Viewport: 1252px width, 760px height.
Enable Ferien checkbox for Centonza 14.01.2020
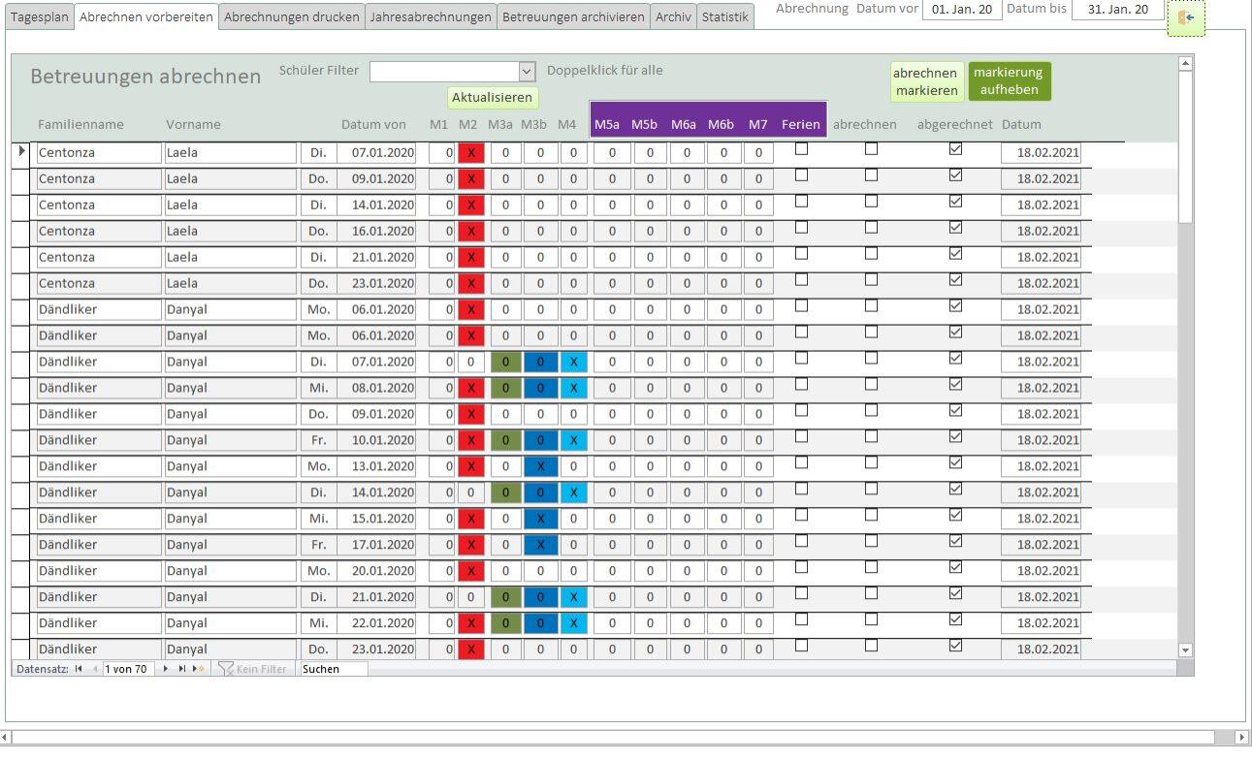click(x=801, y=202)
